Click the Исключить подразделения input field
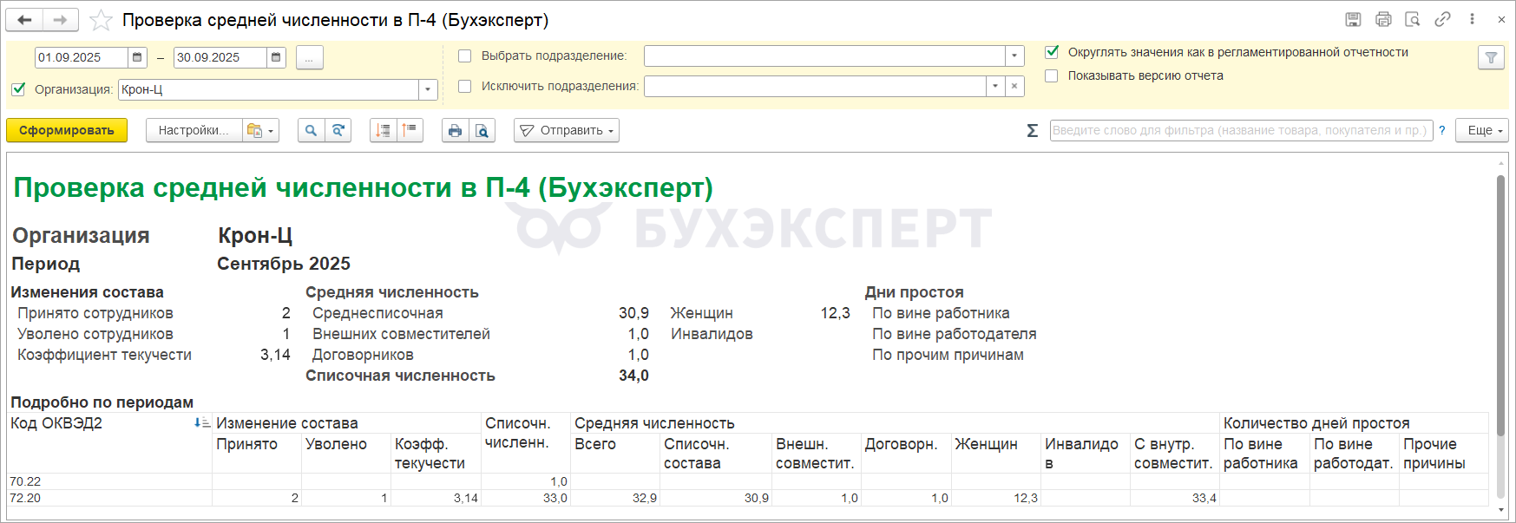1516x523 pixels. coord(815,86)
